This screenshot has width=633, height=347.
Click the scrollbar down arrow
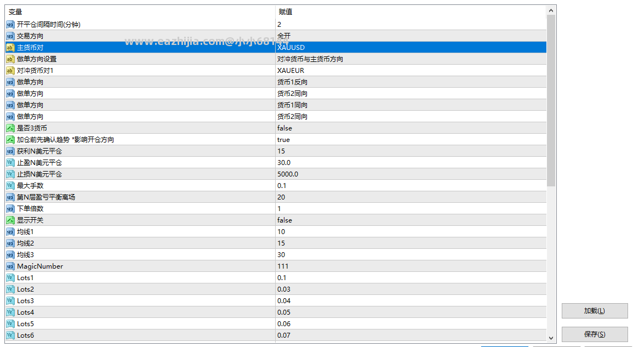point(551,338)
